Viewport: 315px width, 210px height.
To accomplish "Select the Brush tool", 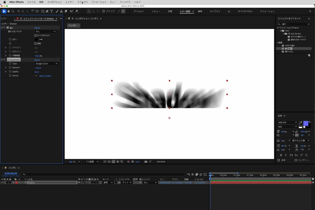I will (57, 11).
